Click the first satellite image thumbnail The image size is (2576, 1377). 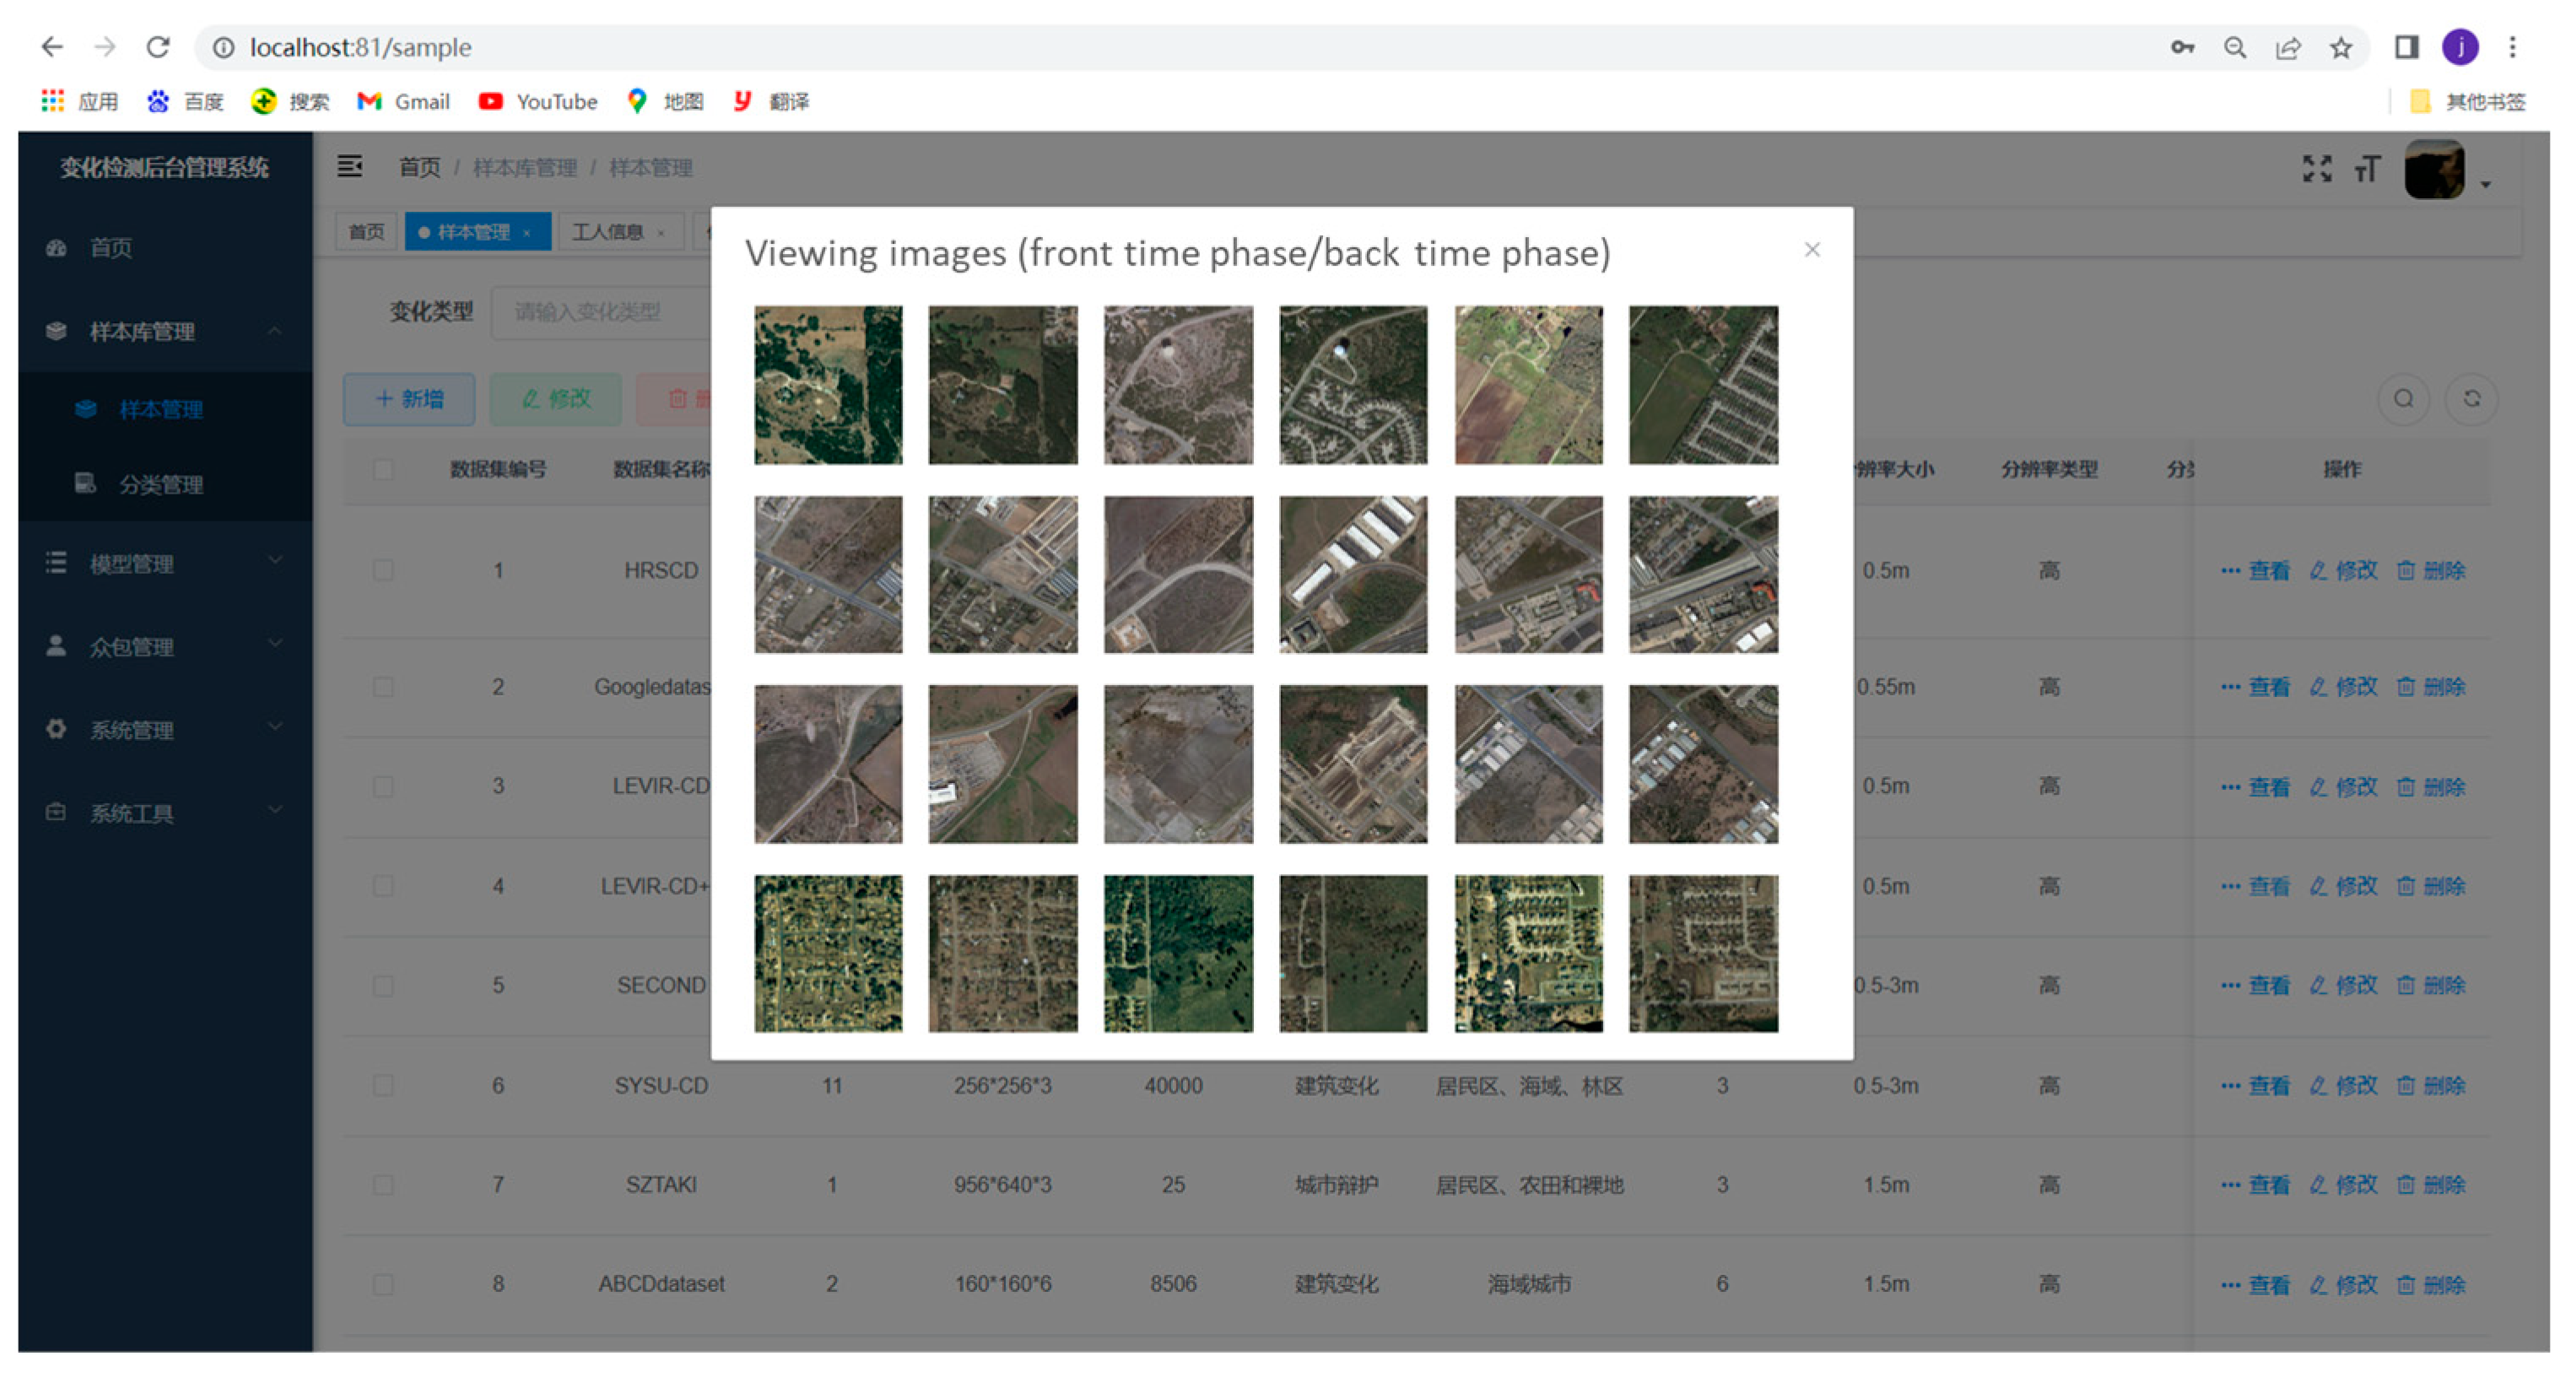[827, 384]
